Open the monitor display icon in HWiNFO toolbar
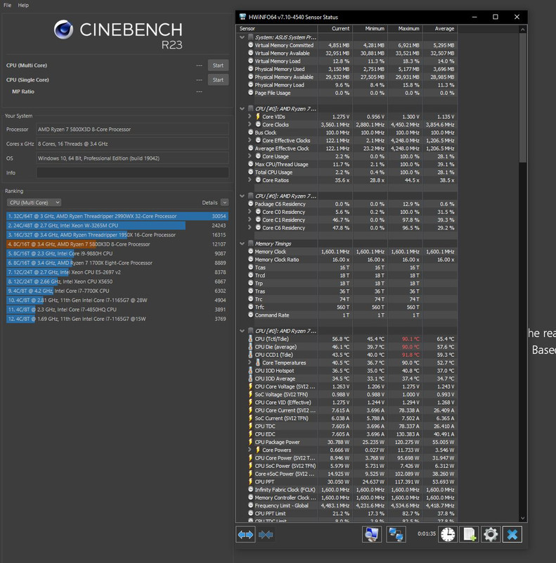Screen dimensions: 556x563 [x=372, y=534]
